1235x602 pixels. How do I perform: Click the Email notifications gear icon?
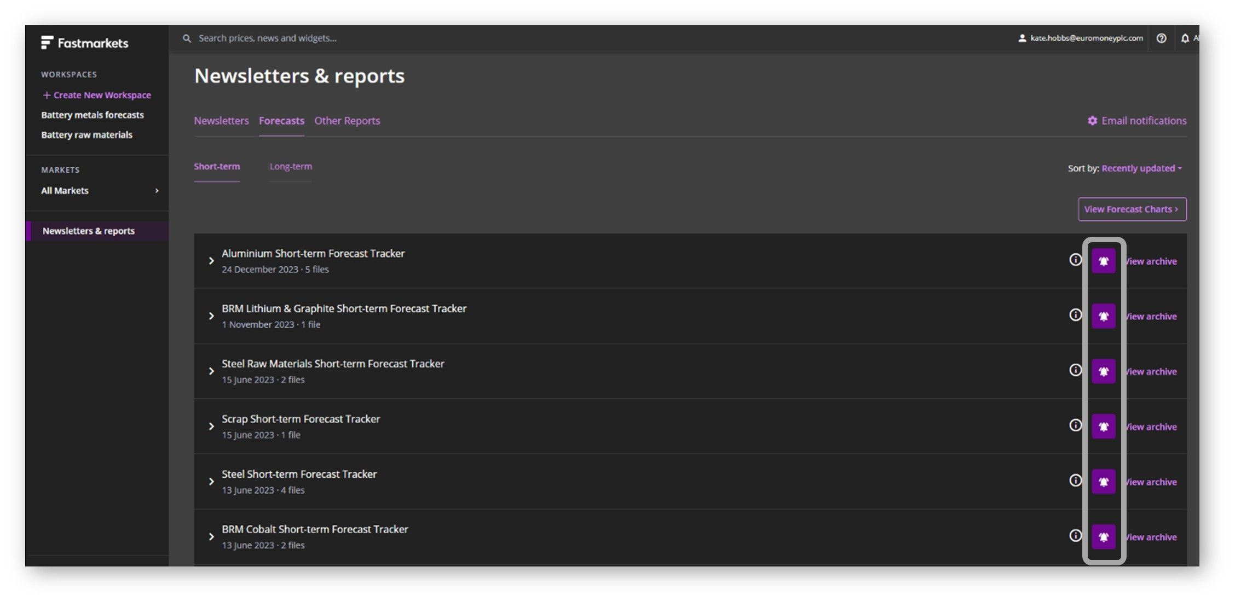[x=1092, y=121]
